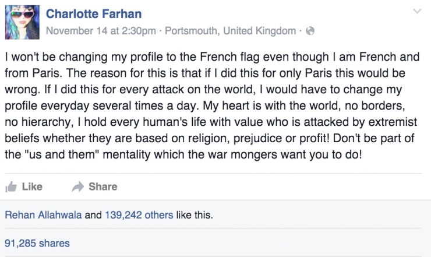The height and width of the screenshot is (257, 431).
Task: View the 139,242 others who liked
Action: [139, 215]
